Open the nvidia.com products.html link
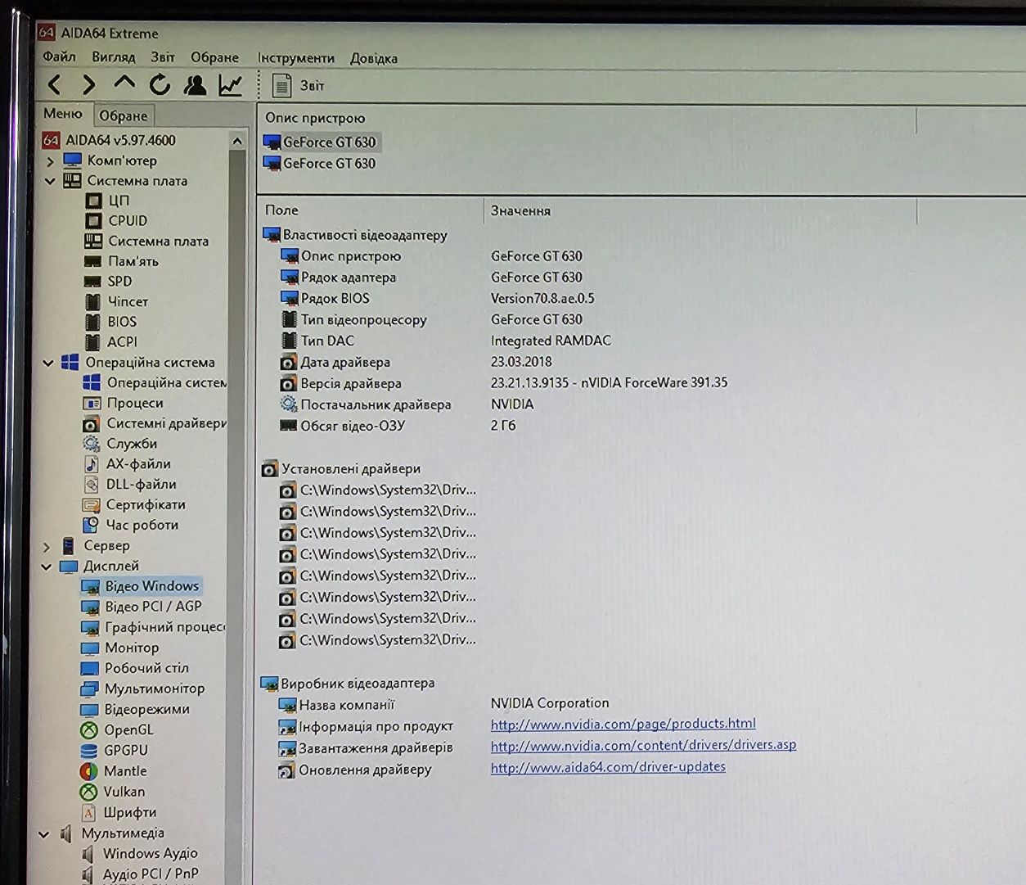Viewport: 1026px width, 885px height. [623, 724]
